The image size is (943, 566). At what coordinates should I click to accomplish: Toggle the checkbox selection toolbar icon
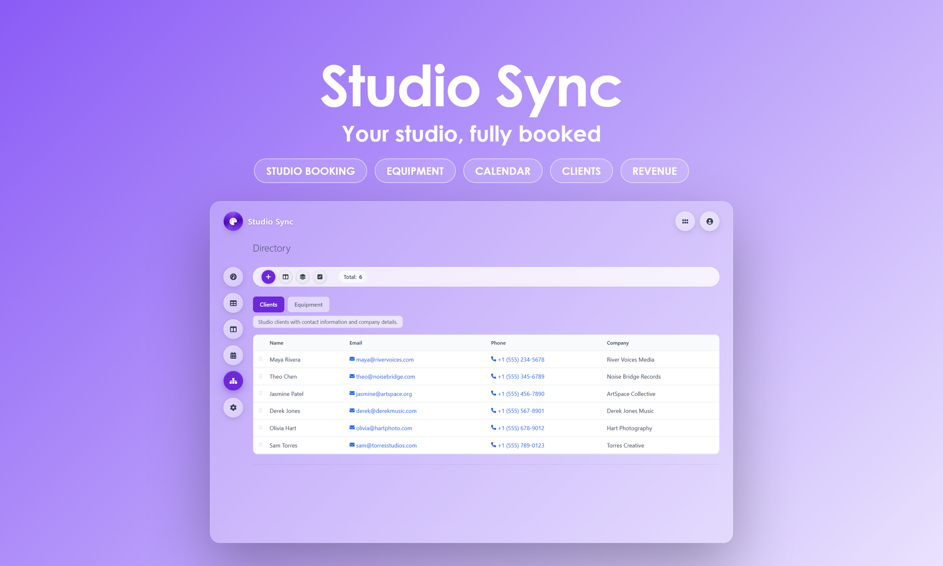pos(320,277)
